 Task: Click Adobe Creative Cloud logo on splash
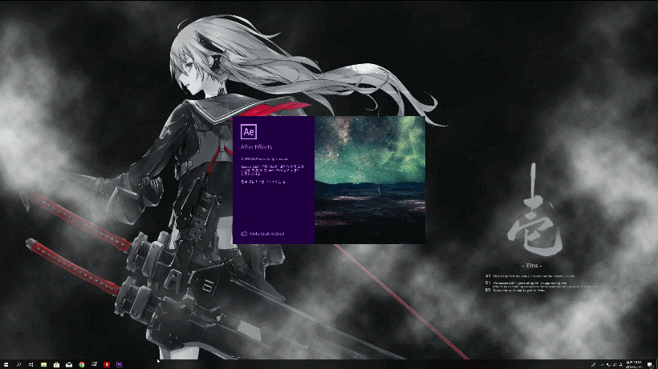(x=244, y=234)
